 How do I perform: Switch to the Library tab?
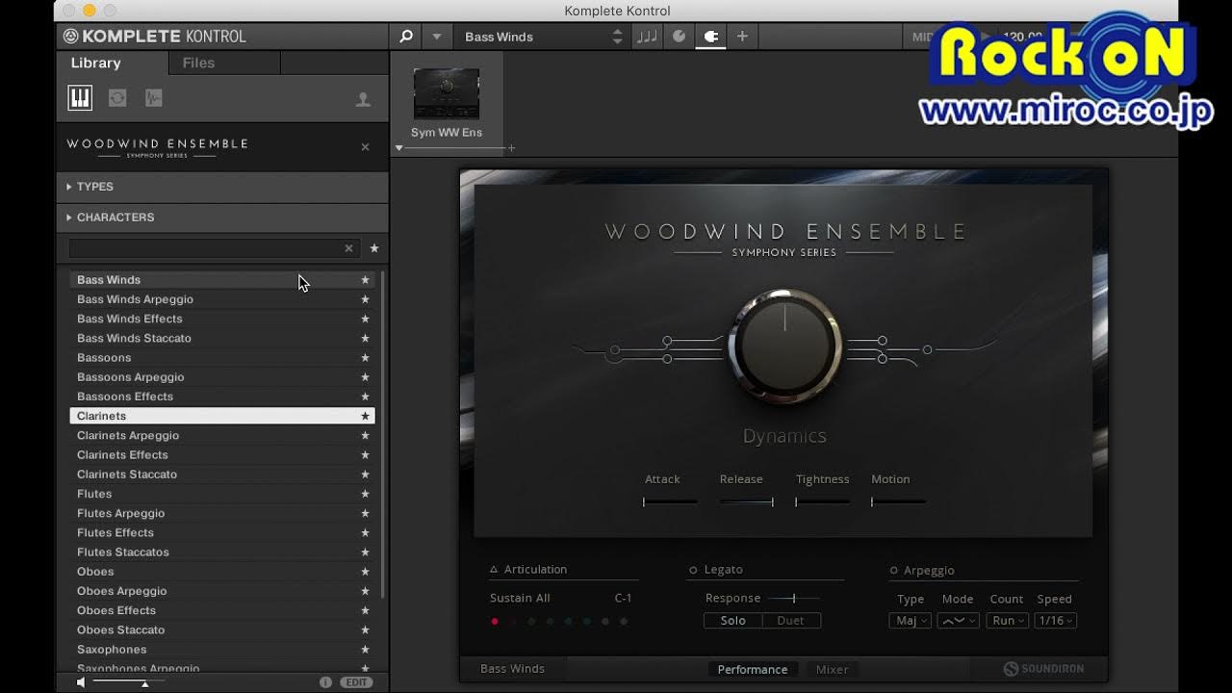click(95, 63)
